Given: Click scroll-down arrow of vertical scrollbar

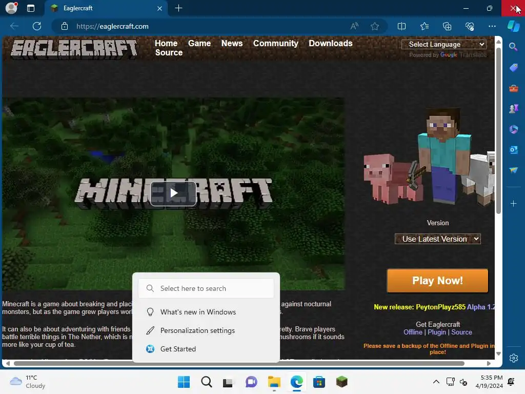Looking at the screenshot, I should pos(498,354).
